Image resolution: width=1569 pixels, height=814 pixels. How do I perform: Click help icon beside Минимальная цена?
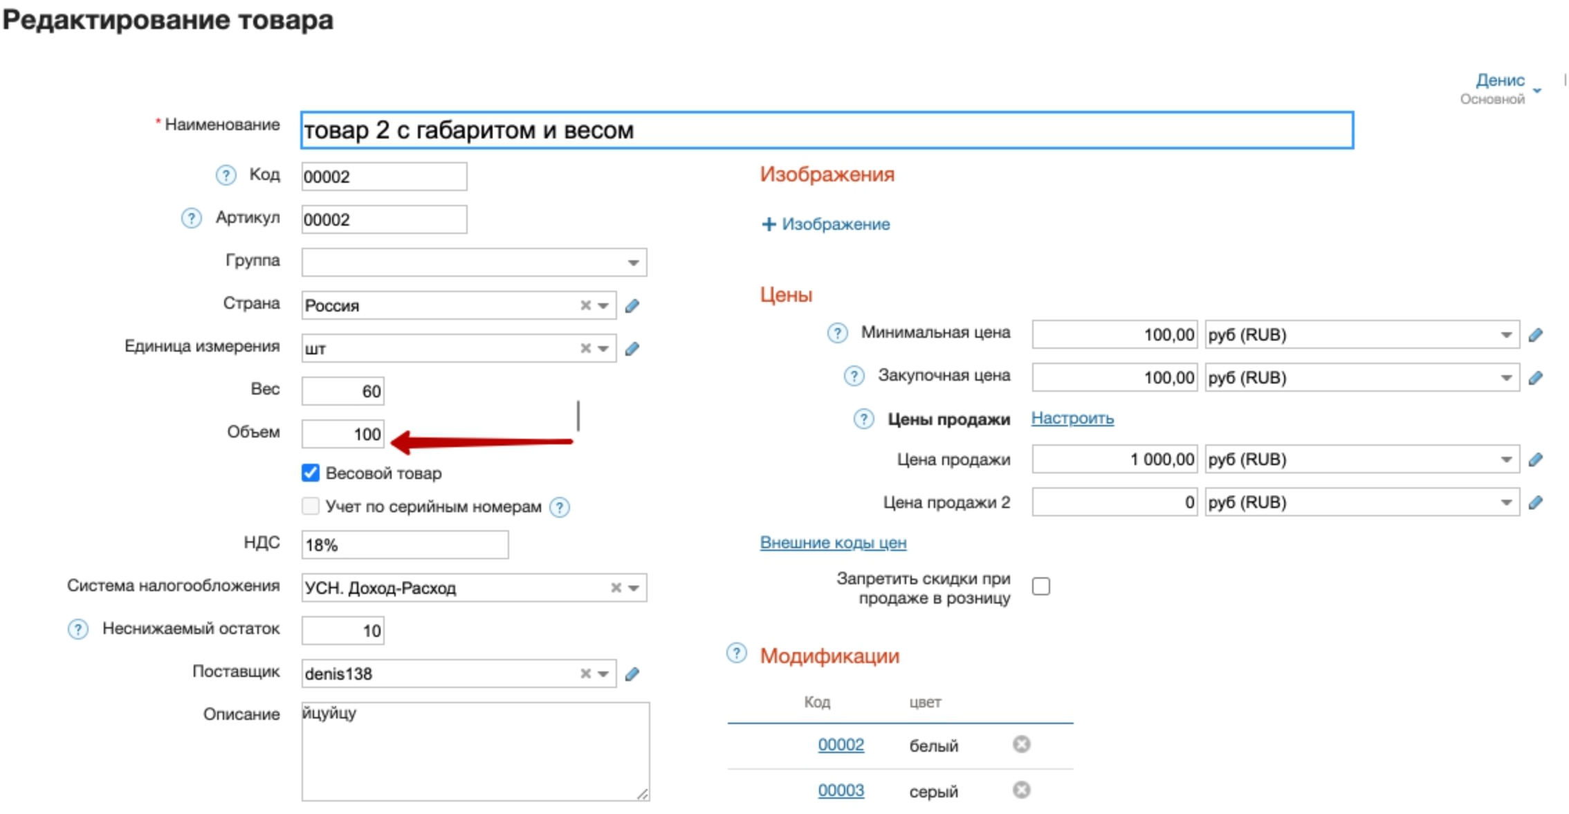coord(837,334)
